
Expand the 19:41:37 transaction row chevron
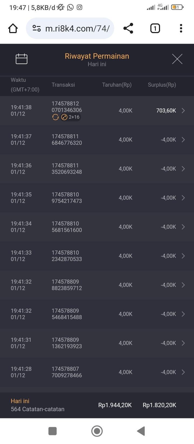coord(183,140)
